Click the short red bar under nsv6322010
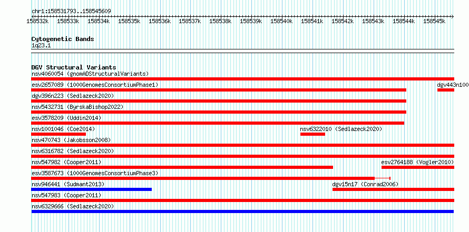469x232 pixels. pyautogui.click(x=312, y=134)
